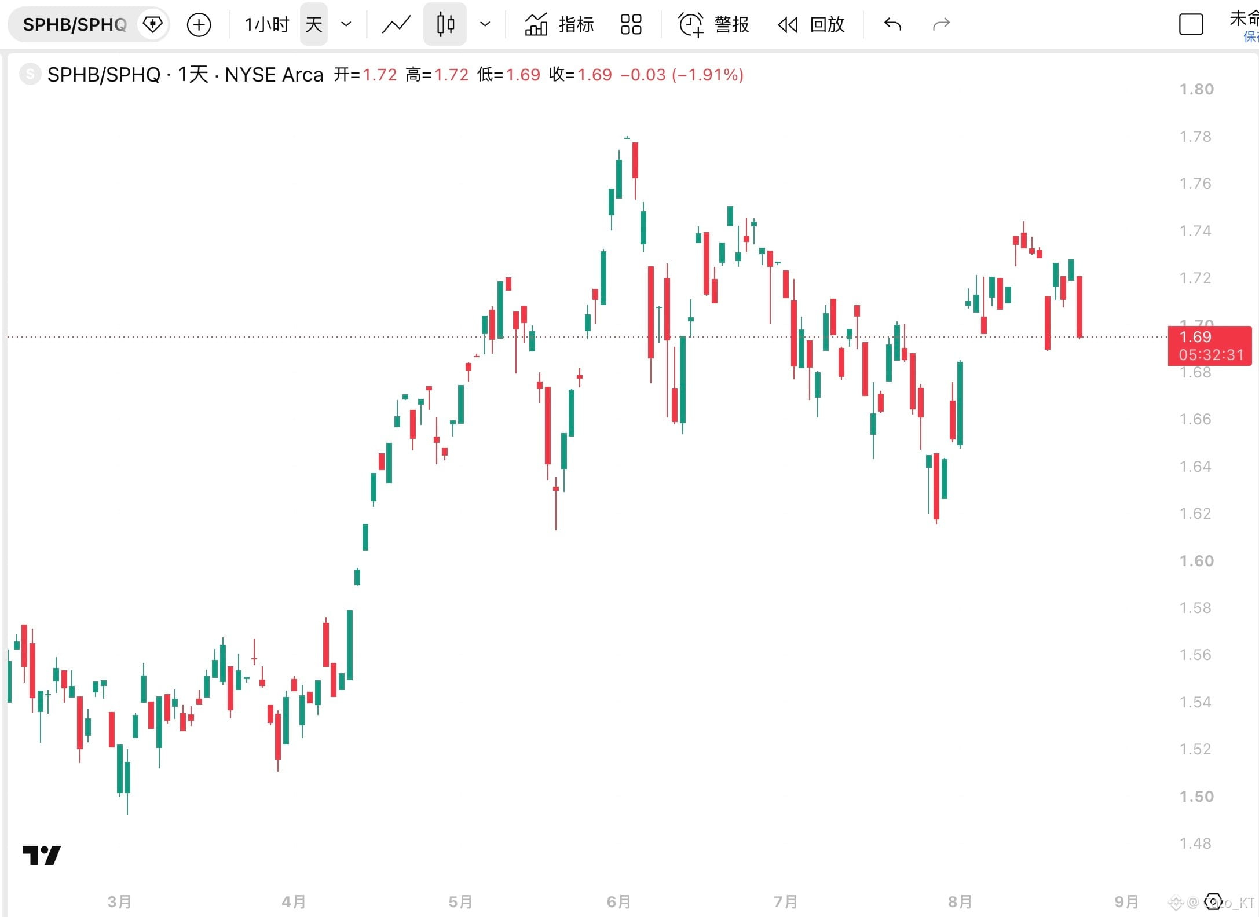The image size is (1259, 917).
Task: Click the 1.74 price axis label
Action: [x=1195, y=231]
